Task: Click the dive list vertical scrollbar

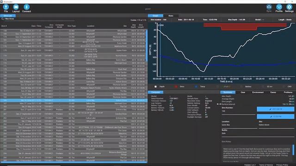Action: pyautogui.click(x=147, y=46)
